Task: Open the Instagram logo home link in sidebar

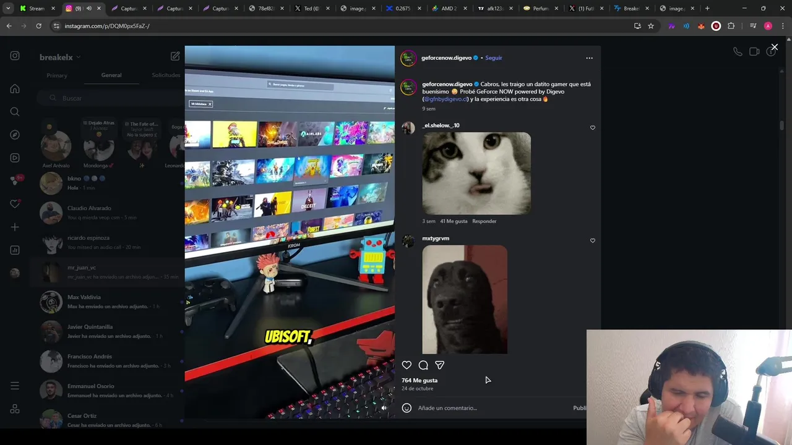Action: (15, 56)
